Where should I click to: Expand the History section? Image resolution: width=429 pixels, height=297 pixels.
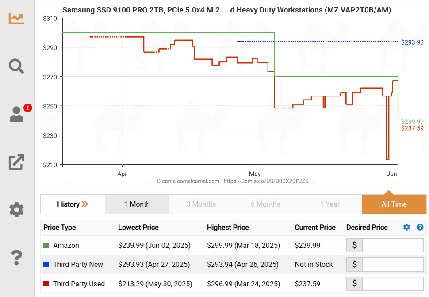click(73, 204)
